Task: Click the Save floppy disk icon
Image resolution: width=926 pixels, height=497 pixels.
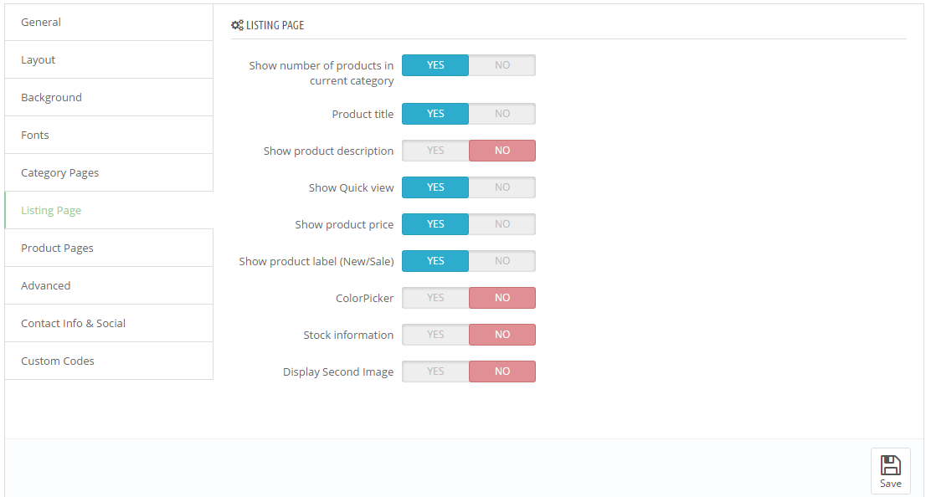Action: [891, 465]
